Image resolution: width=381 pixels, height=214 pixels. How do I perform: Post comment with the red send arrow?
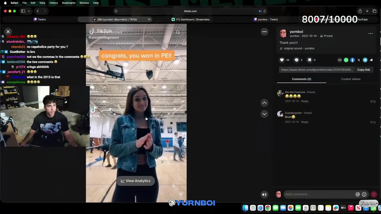(x=374, y=194)
